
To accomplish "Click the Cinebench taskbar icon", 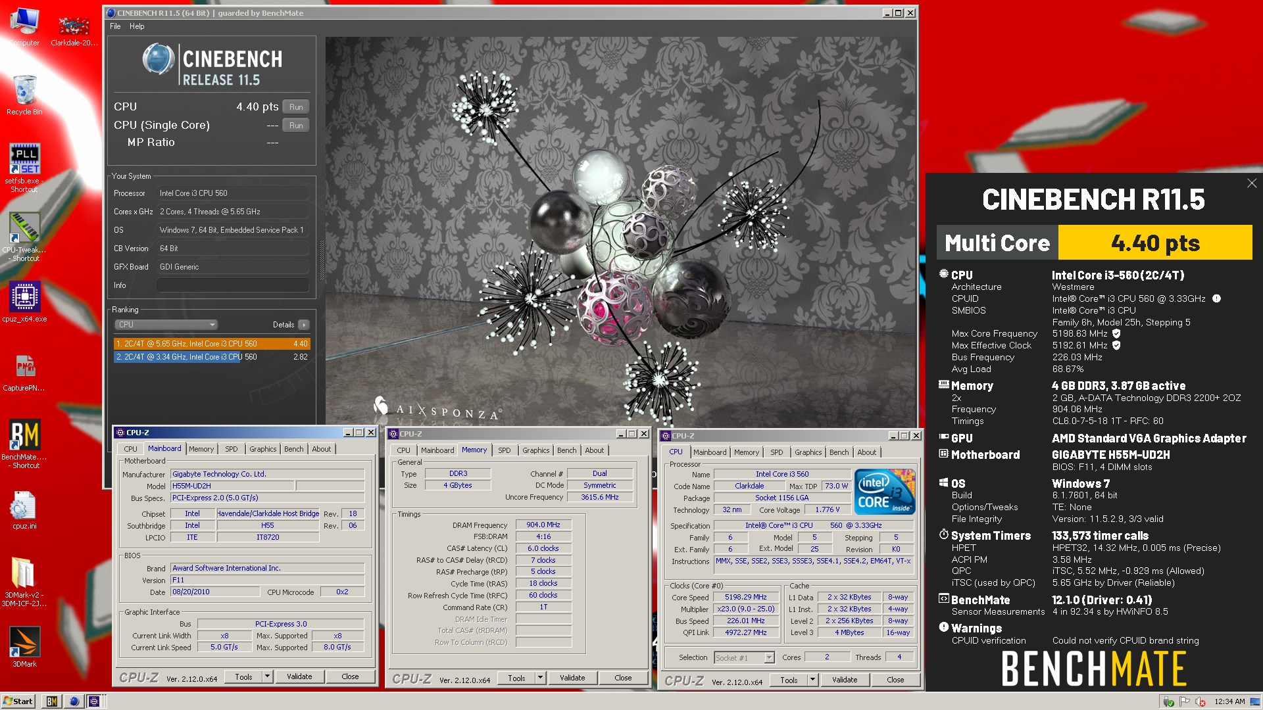I will [74, 701].
